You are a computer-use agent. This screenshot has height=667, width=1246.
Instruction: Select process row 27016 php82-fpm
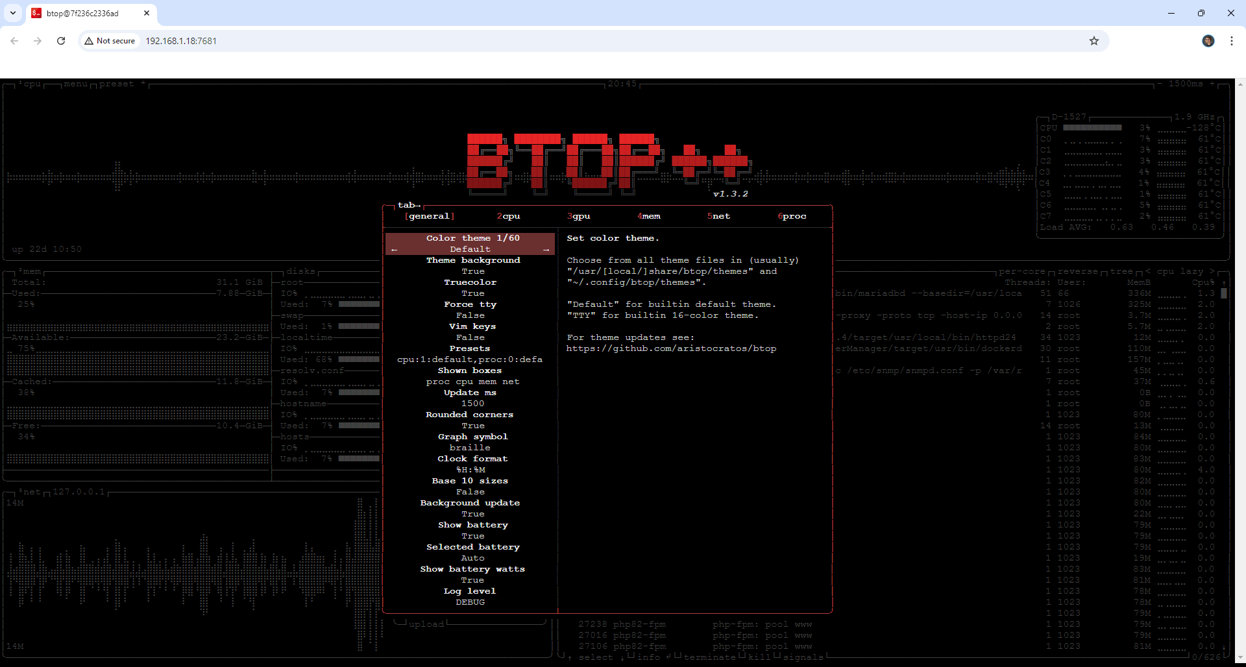click(x=694, y=635)
